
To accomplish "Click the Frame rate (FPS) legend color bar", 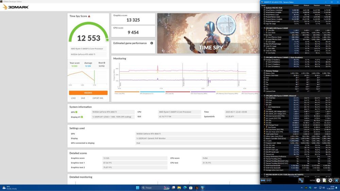I will (127, 92).
